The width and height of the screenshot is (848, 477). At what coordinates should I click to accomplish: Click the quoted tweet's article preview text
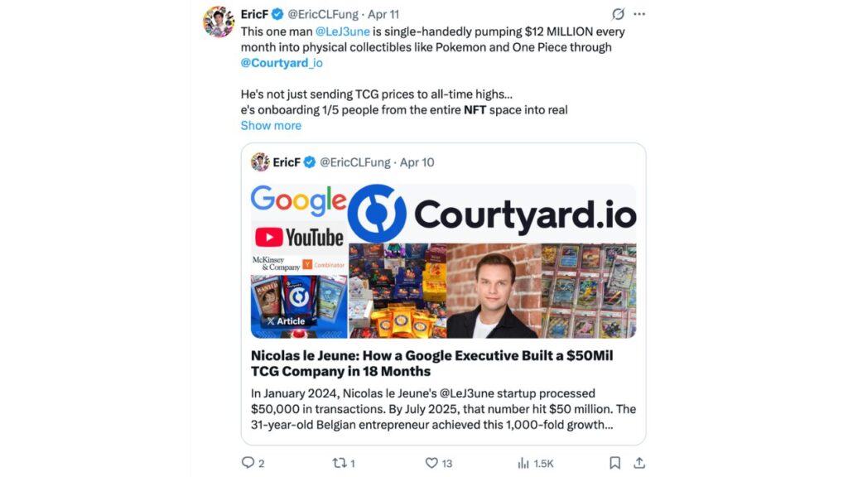(443, 409)
